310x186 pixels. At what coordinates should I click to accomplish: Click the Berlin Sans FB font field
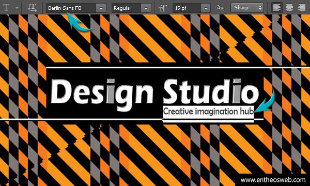[71, 8]
